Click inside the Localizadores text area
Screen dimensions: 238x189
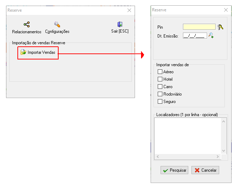tap(188, 136)
